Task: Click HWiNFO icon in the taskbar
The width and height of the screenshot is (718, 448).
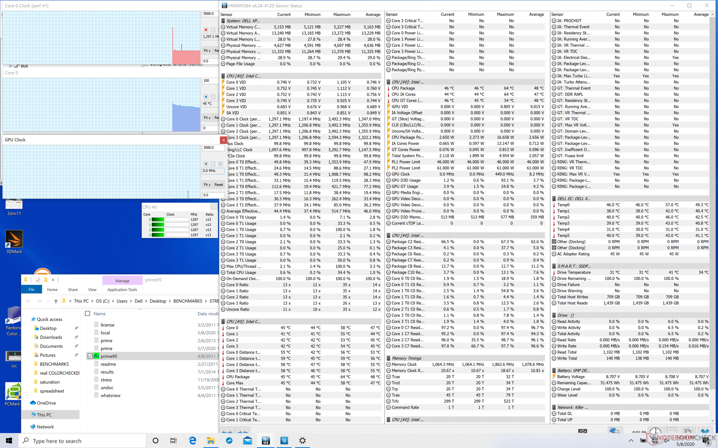Action: click(266, 441)
